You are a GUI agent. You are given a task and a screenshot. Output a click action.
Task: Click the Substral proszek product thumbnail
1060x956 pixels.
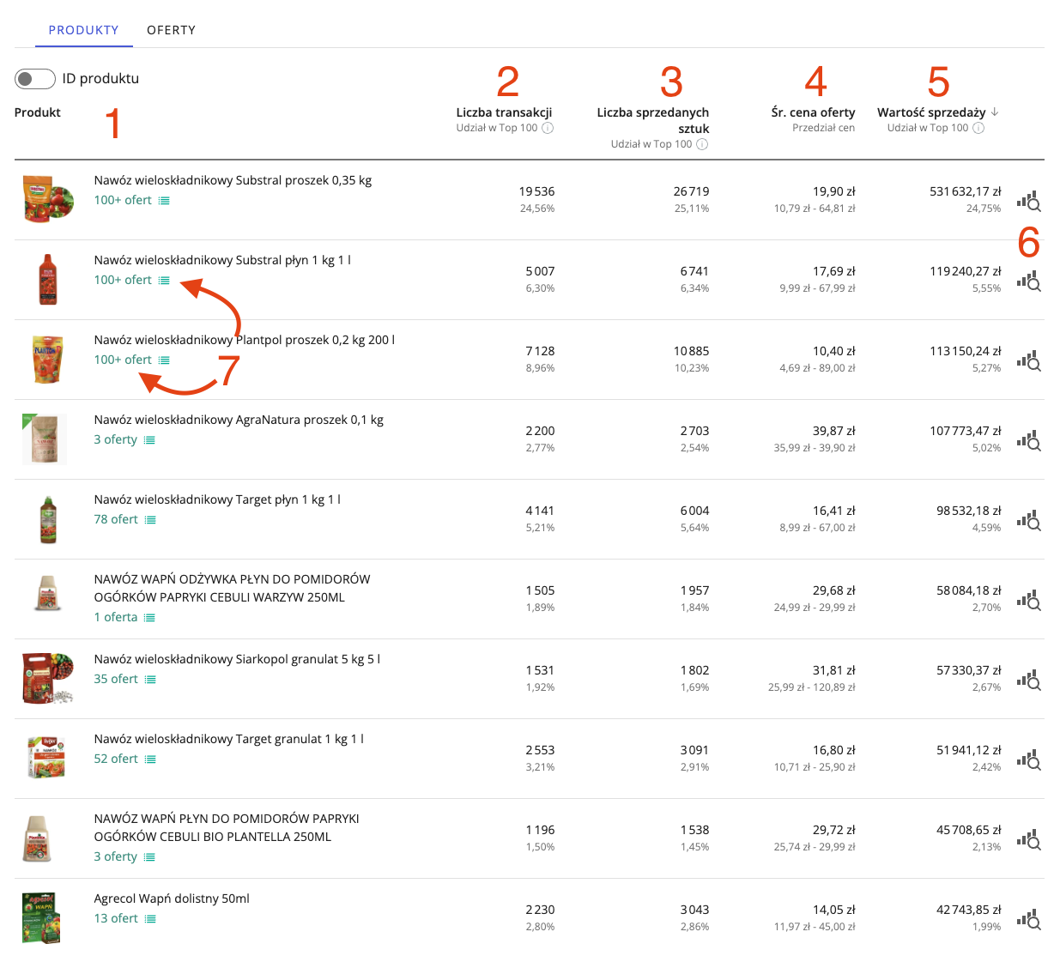[47, 199]
